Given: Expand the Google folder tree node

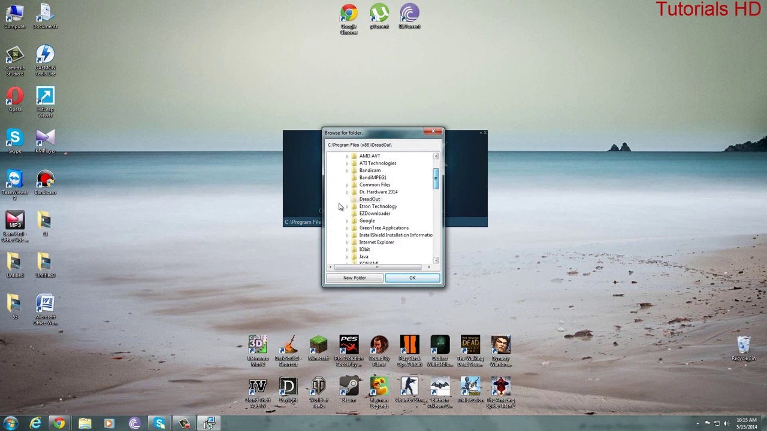Looking at the screenshot, I should pyautogui.click(x=347, y=221).
